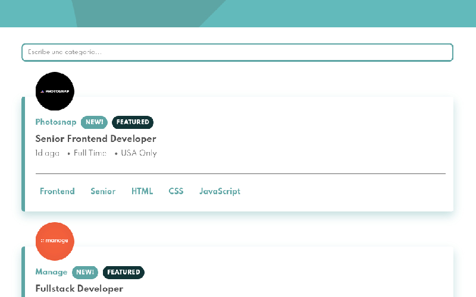Filter by the Senior tag
476x297 pixels.
[103, 191]
